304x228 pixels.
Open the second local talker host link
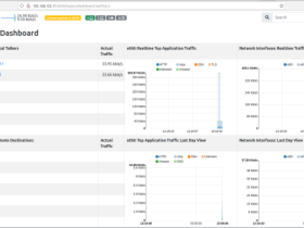[x=1, y=75]
